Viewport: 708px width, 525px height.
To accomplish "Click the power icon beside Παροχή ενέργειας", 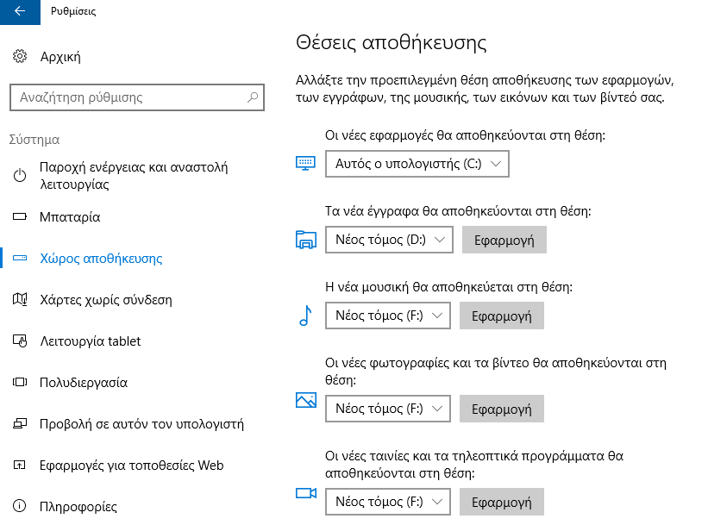I will pos(21,176).
